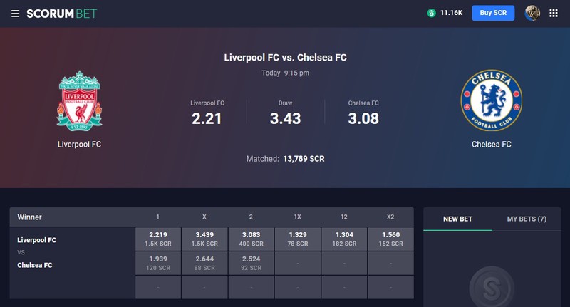Select Chelsea win odds 3.083

[x=252, y=239]
